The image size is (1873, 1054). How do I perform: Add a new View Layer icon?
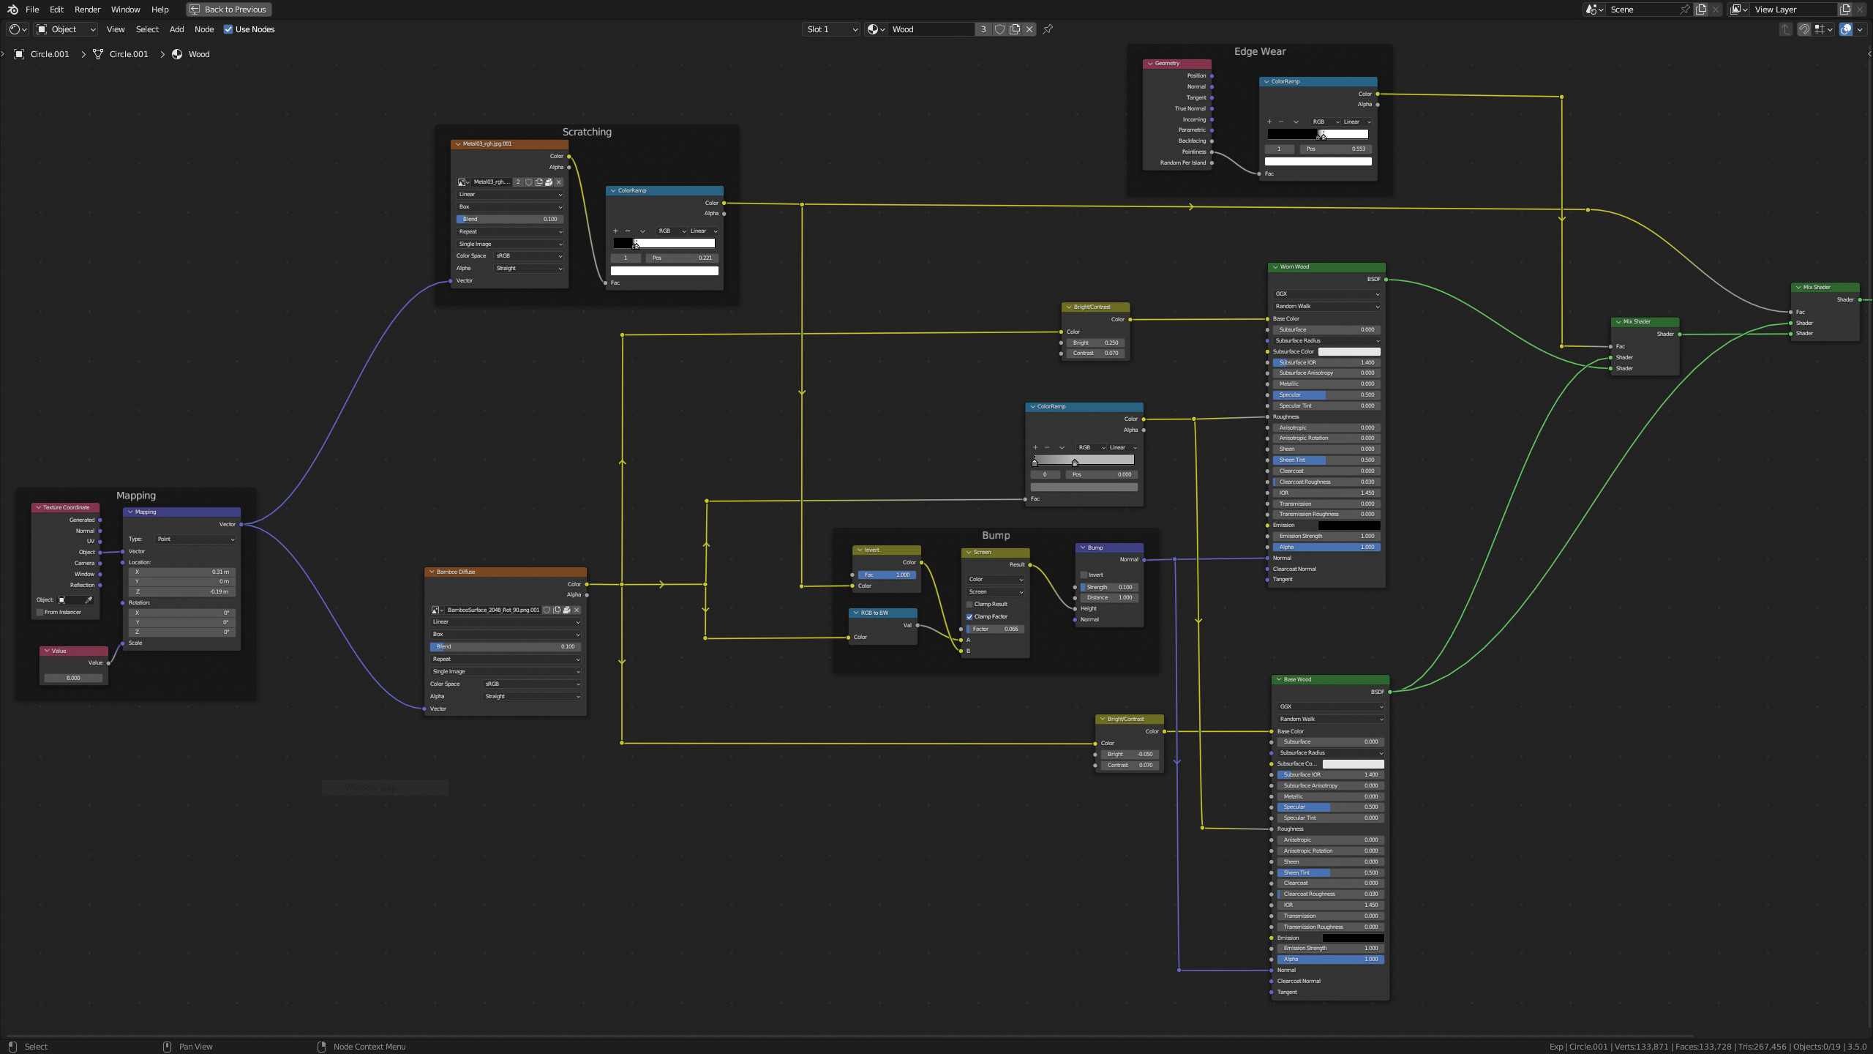1845,10
